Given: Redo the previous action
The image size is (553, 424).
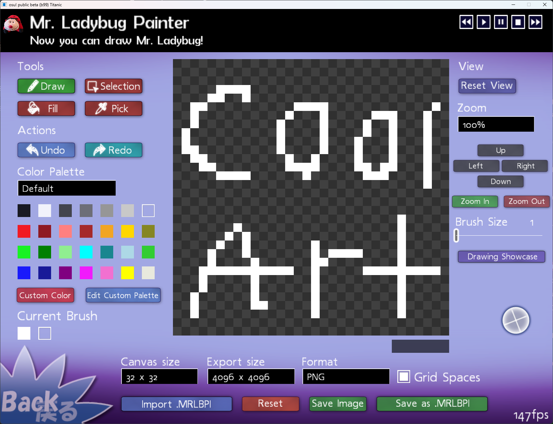Looking at the screenshot, I should tap(114, 150).
